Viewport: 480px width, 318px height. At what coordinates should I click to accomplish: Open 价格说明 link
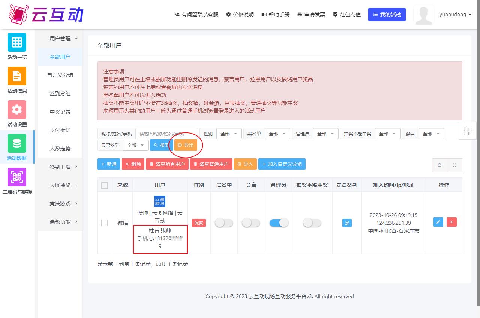[240, 15]
